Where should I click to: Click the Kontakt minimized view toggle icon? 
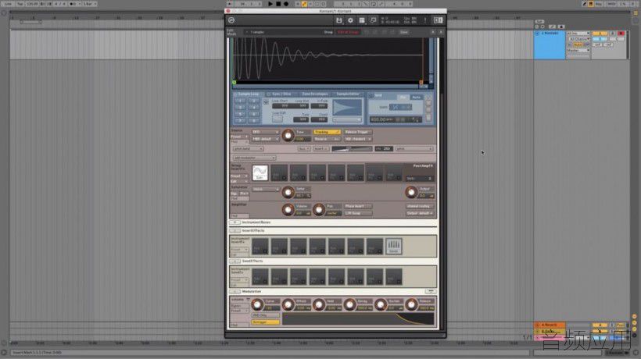point(439,20)
